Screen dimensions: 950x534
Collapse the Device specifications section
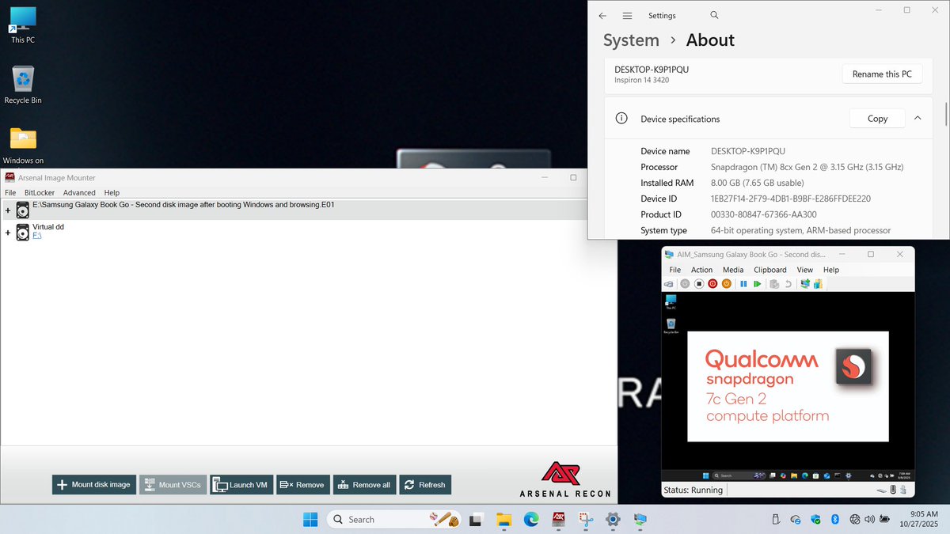click(918, 118)
